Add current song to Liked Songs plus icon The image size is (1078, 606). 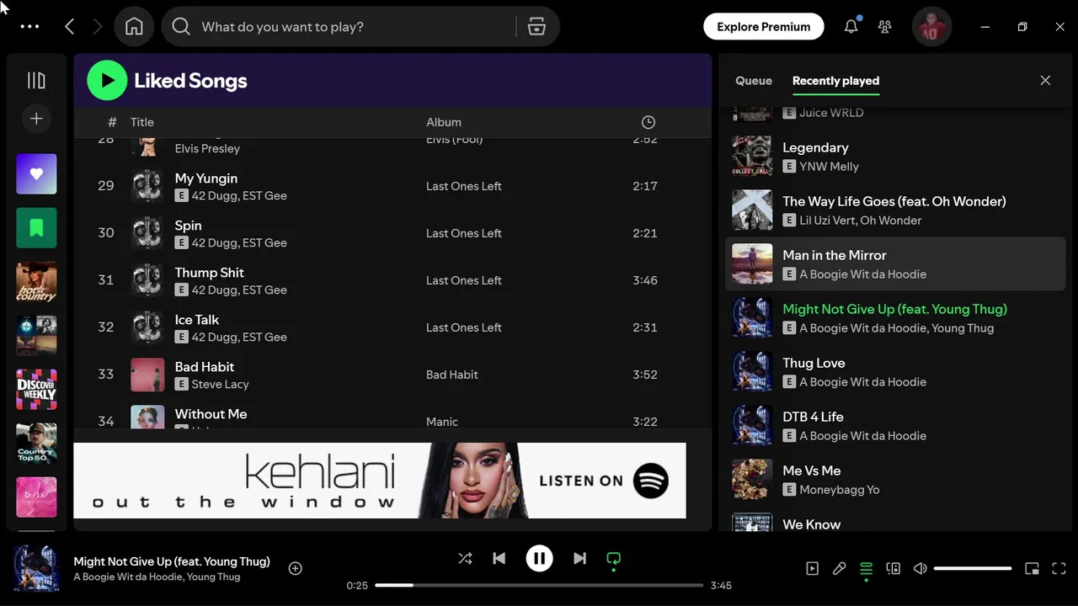pyautogui.click(x=296, y=568)
